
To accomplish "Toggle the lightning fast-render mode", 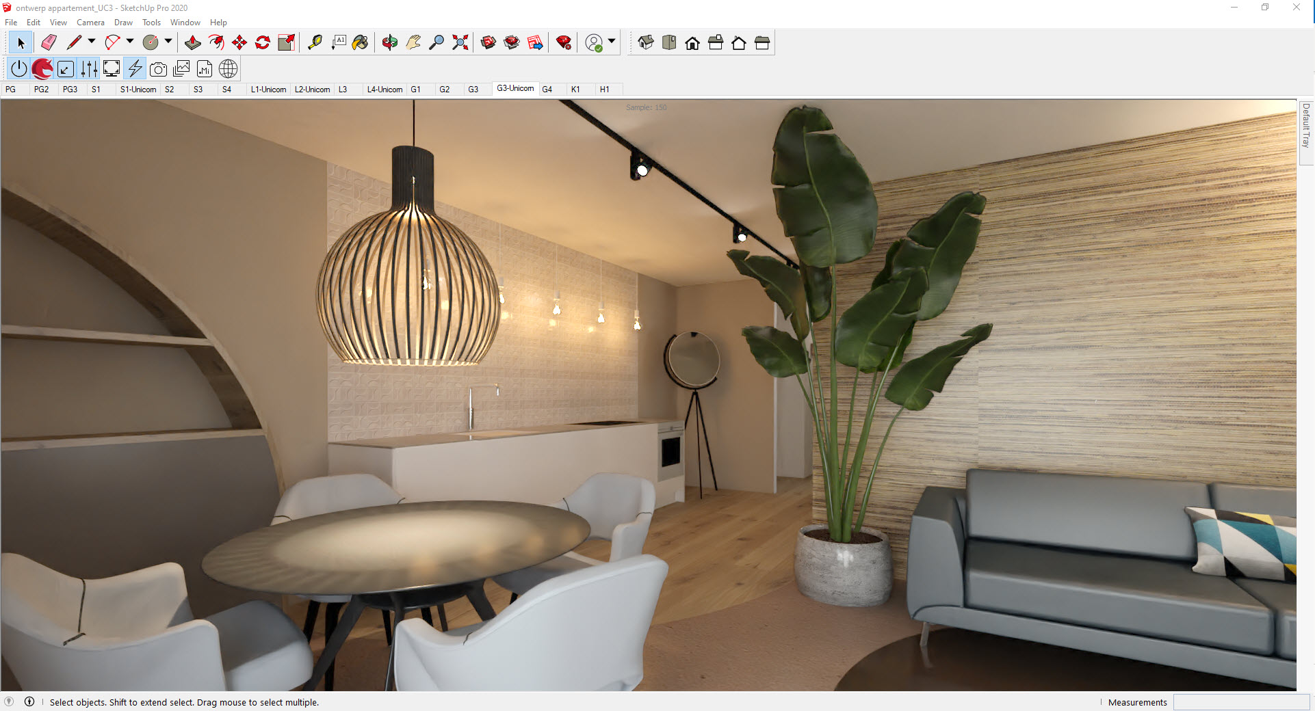I will point(135,69).
